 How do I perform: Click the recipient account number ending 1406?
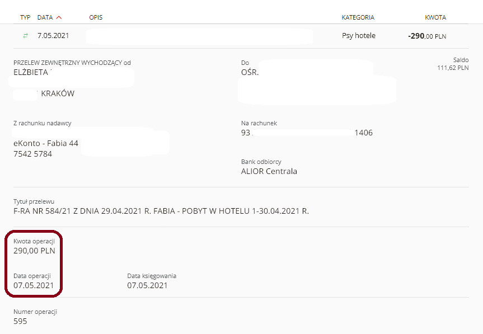click(x=307, y=133)
